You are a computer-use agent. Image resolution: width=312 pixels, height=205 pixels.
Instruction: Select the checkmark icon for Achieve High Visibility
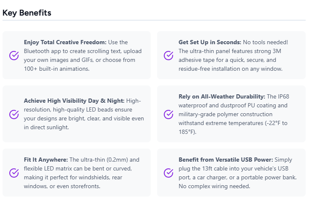[x=14, y=114]
